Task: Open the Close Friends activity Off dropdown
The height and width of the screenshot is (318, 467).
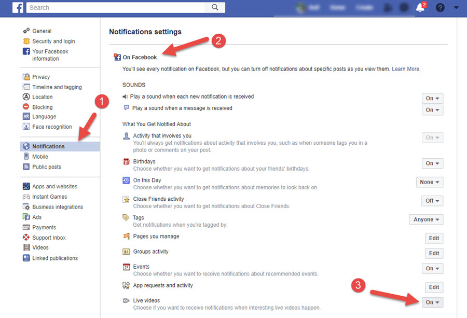Action: [432, 201]
